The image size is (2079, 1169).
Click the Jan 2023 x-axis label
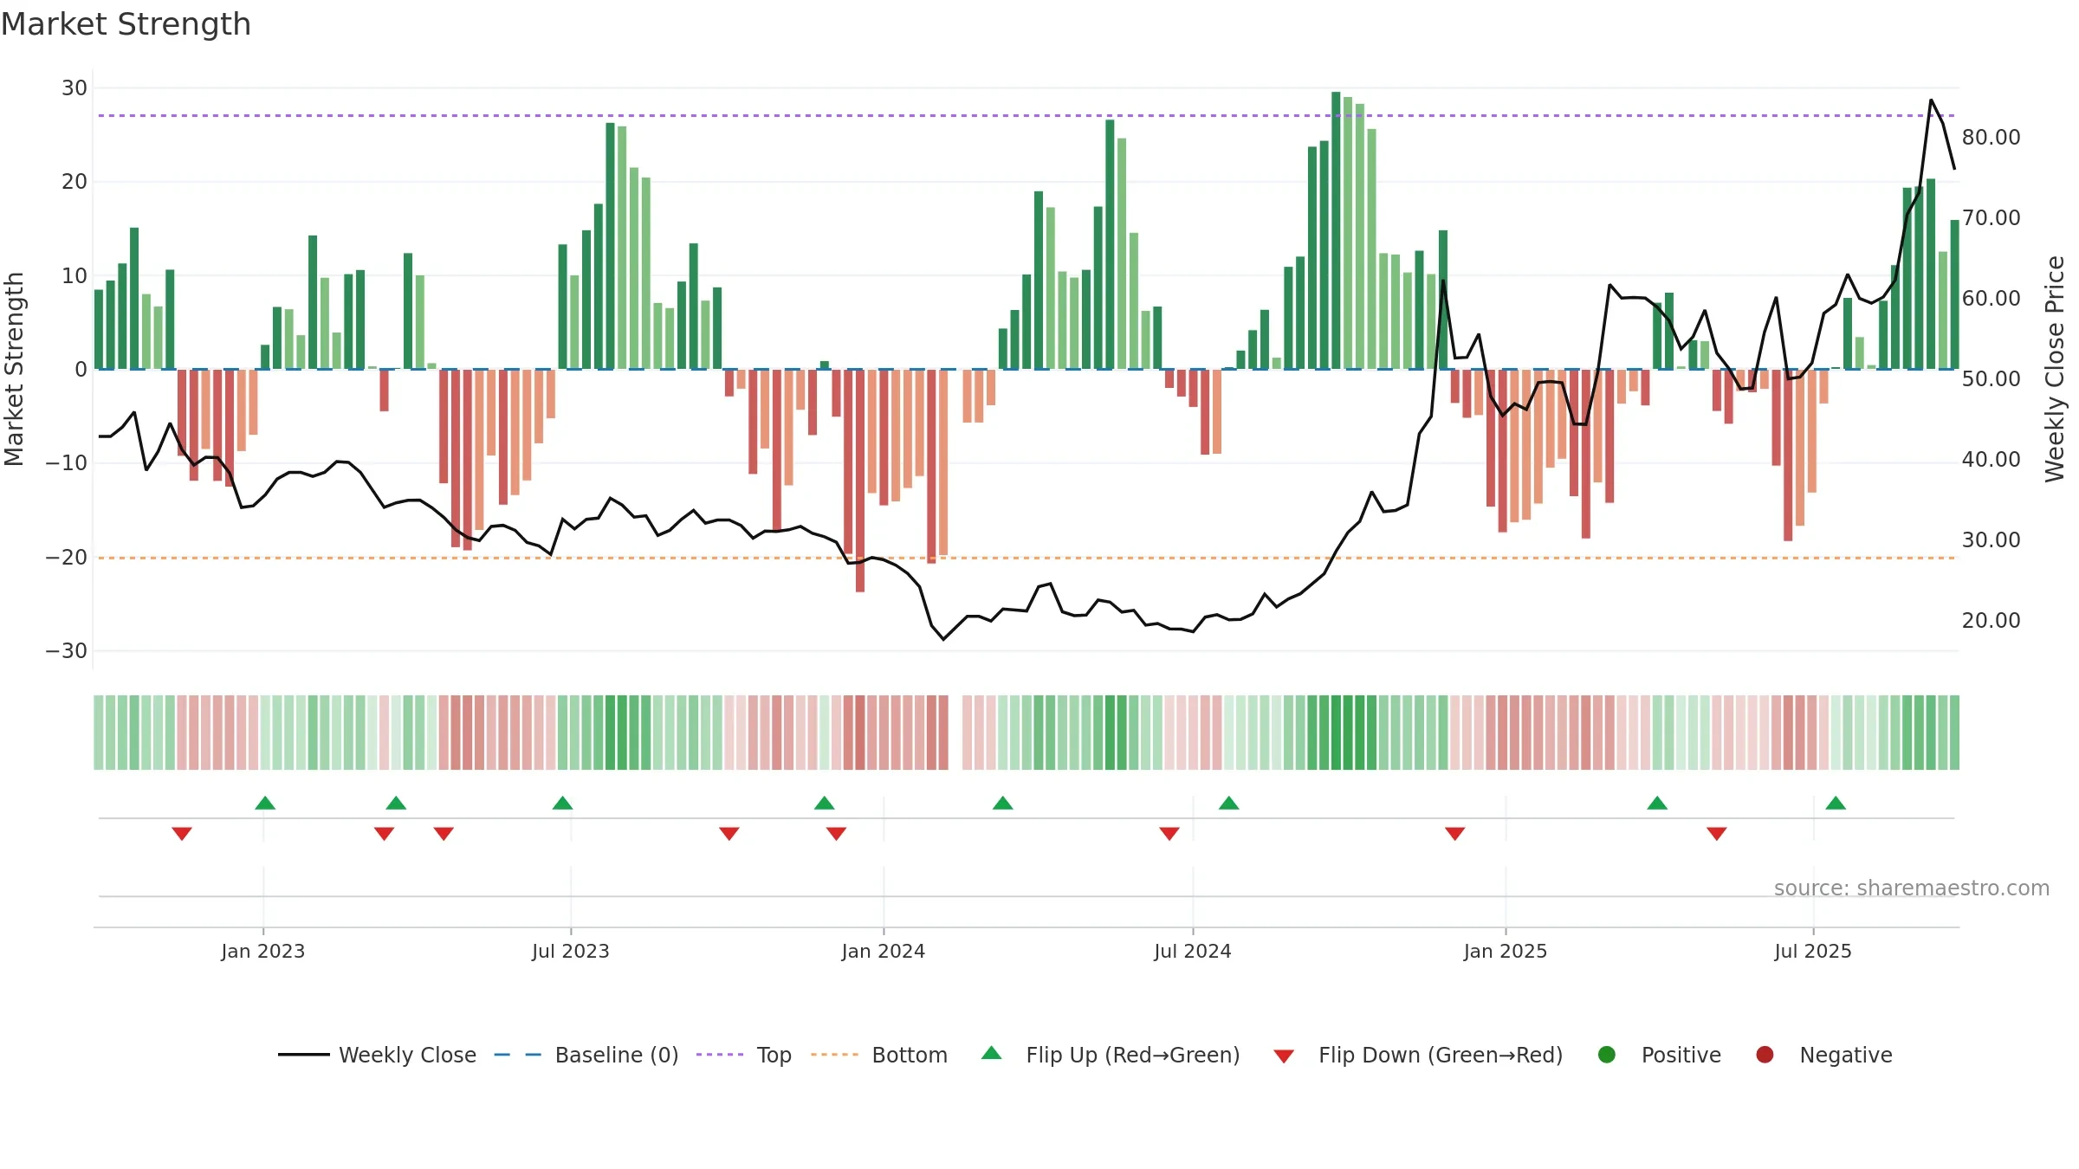pyautogui.click(x=263, y=952)
